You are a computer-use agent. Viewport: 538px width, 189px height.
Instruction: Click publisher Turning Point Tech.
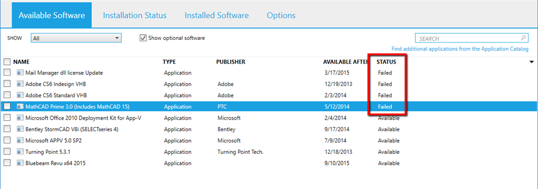241,152
